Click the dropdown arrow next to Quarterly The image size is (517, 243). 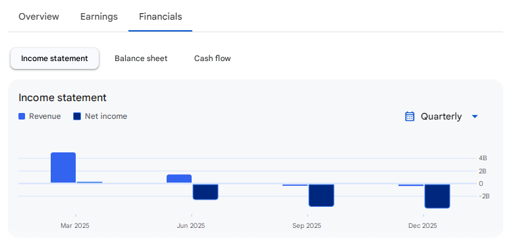click(475, 116)
